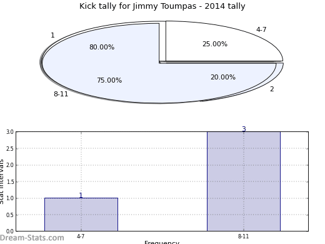Image resolution: width=325 pixels, height=244 pixels.
Task: Click the Frequency x-axis title
Action: pyautogui.click(x=162, y=242)
